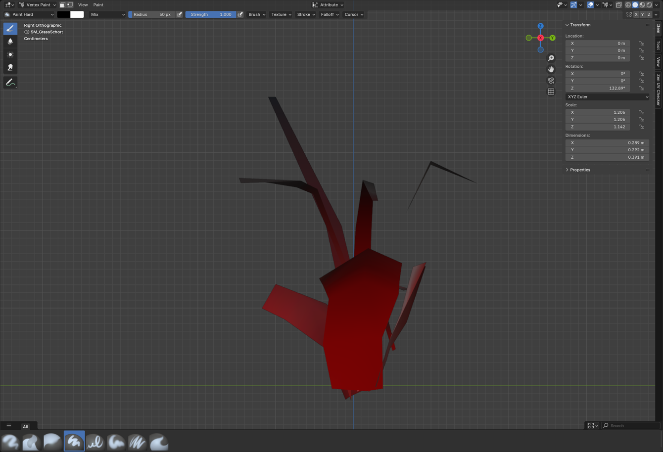Expand the Properties section
The height and width of the screenshot is (452, 663).
tap(579, 170)
